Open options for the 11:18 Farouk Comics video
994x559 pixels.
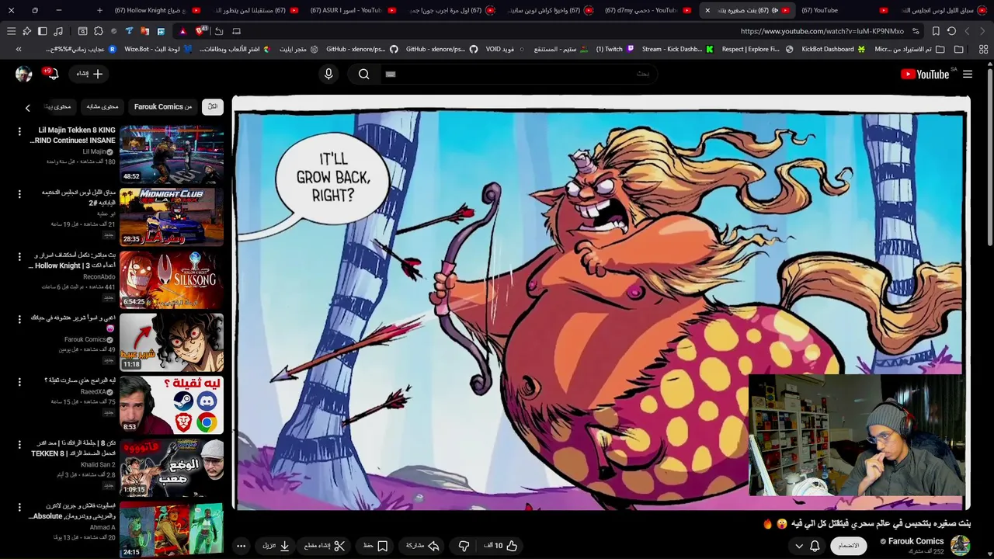pyautogui.click(x=19, y=319)
